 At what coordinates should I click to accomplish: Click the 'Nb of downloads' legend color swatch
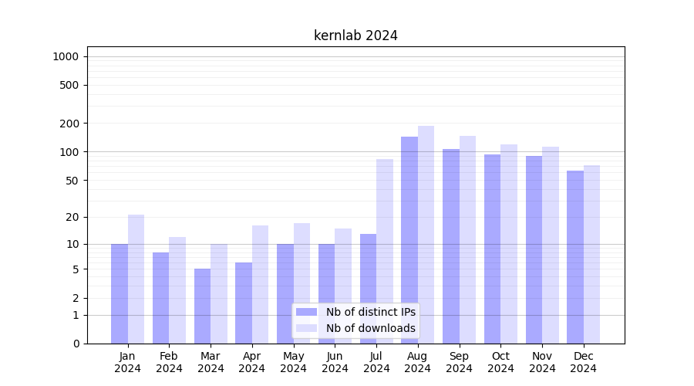pyautogui.click(x=306, y=328)
